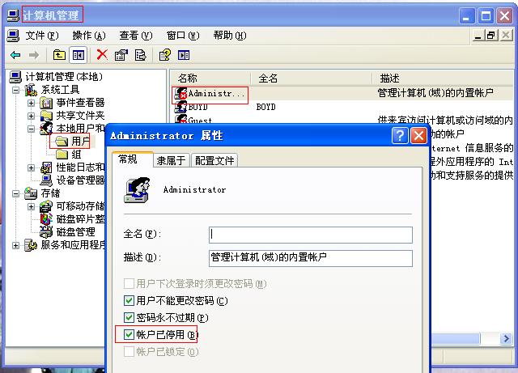Click the red X delete toolbar icon
Viewport: 518px width, 373px height.
coord(102,54)
